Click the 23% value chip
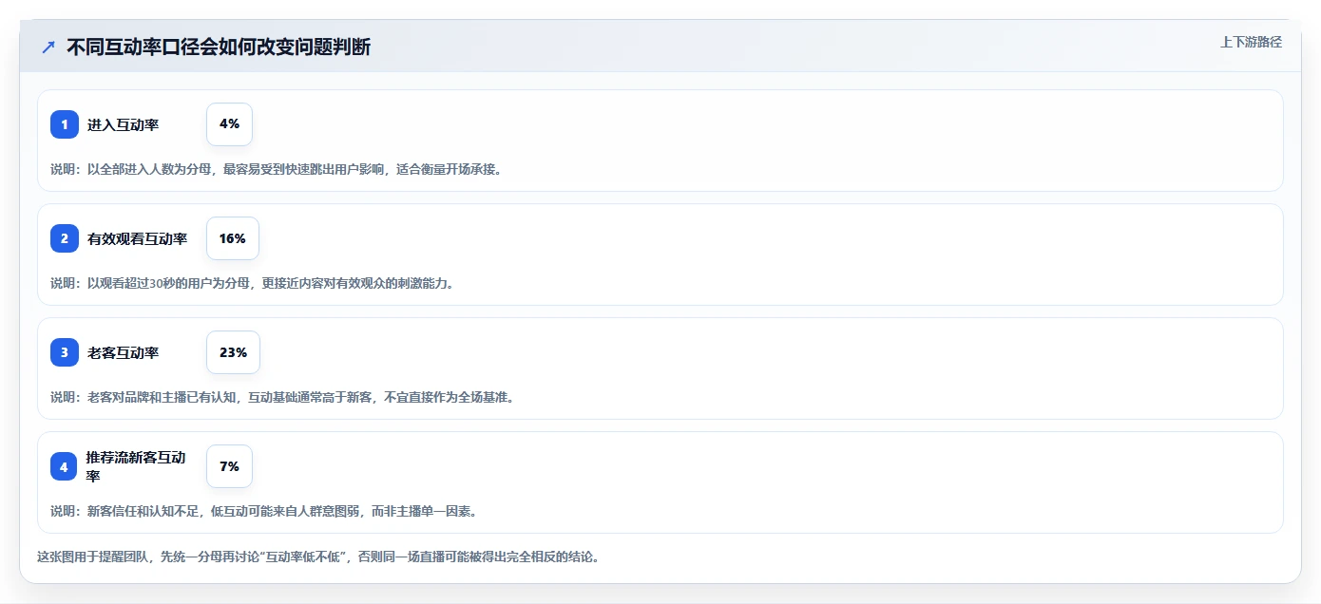 pos(233,352)
